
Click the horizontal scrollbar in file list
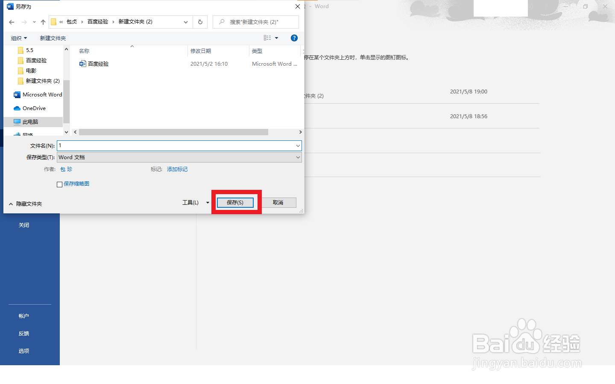(x=173, y=132)
